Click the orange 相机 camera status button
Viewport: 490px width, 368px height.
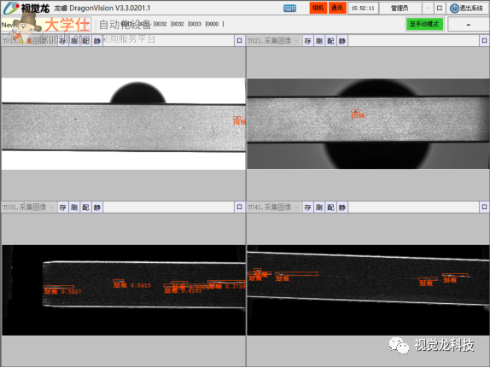[318, 9]
